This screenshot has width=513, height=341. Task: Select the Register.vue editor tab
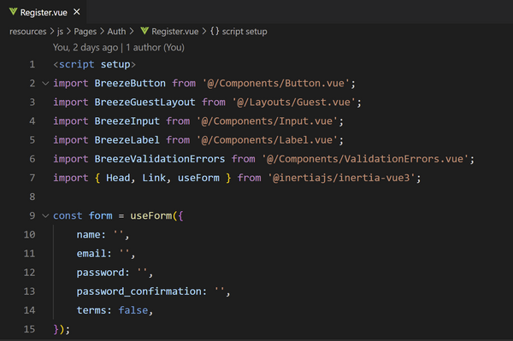click(44, 12)
